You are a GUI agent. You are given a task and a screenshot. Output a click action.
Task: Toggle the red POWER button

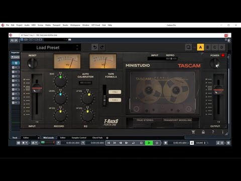[223, 55]
